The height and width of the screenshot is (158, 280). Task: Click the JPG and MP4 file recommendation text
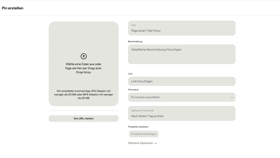pyautogui.click(x=84, y=94)
